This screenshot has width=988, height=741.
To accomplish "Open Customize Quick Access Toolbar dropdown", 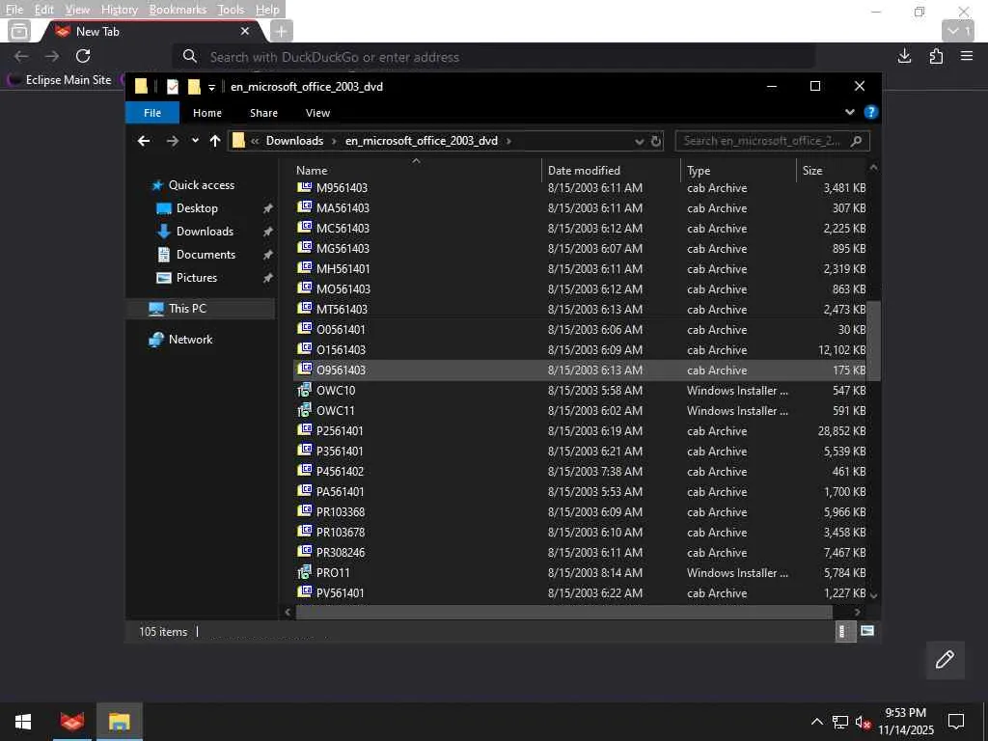I will click(211, 87).
